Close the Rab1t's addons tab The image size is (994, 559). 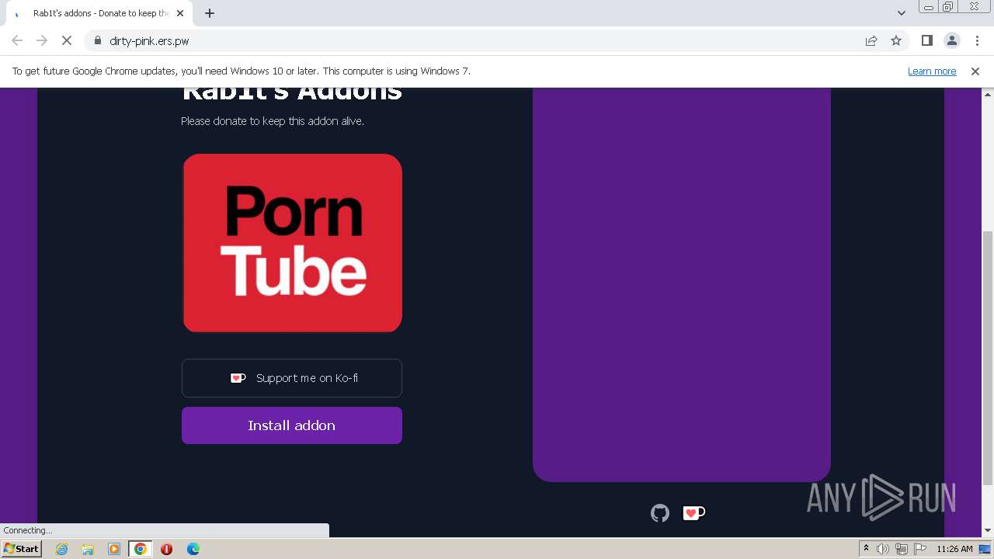click(180, 13)
